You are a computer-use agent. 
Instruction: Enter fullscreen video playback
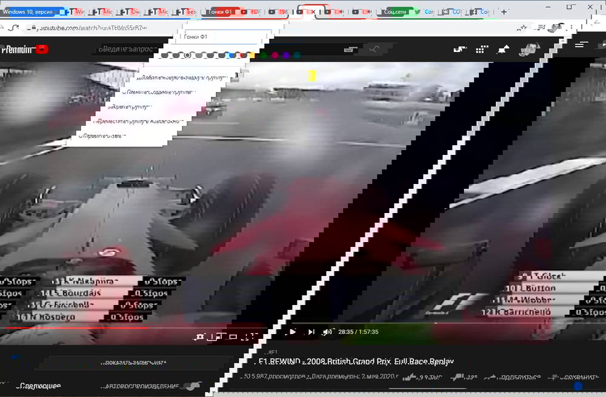246,337
